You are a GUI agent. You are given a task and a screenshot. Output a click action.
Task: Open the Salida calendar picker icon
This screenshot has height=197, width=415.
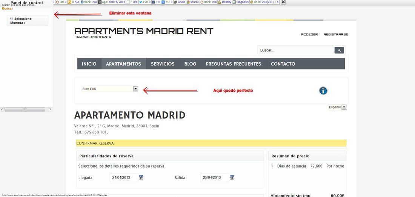232,178
